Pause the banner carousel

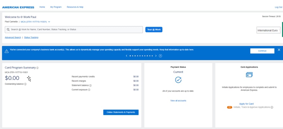click(160, 56)
